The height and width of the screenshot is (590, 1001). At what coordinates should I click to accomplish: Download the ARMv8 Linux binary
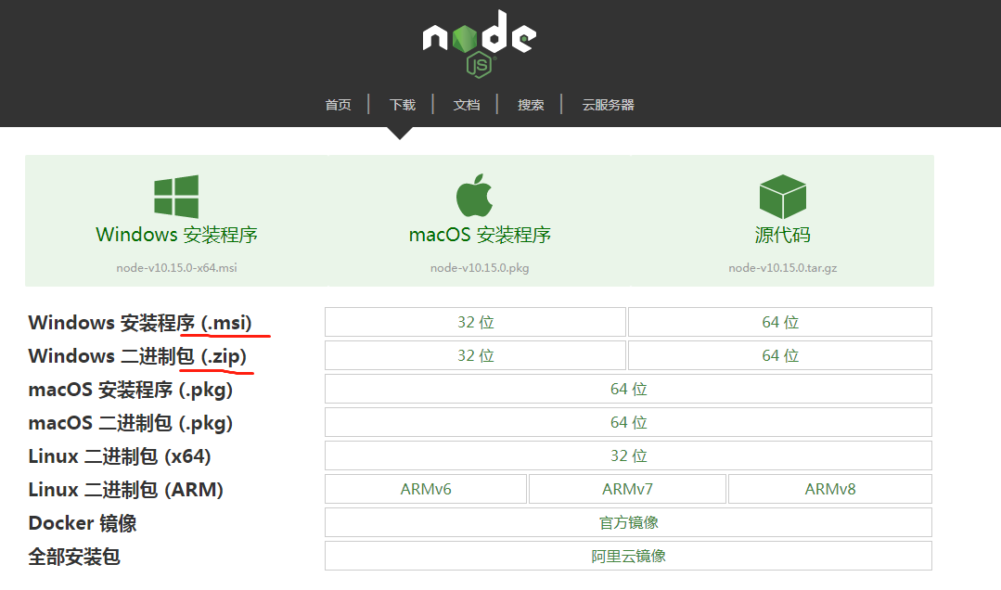(x=830, y=489)
